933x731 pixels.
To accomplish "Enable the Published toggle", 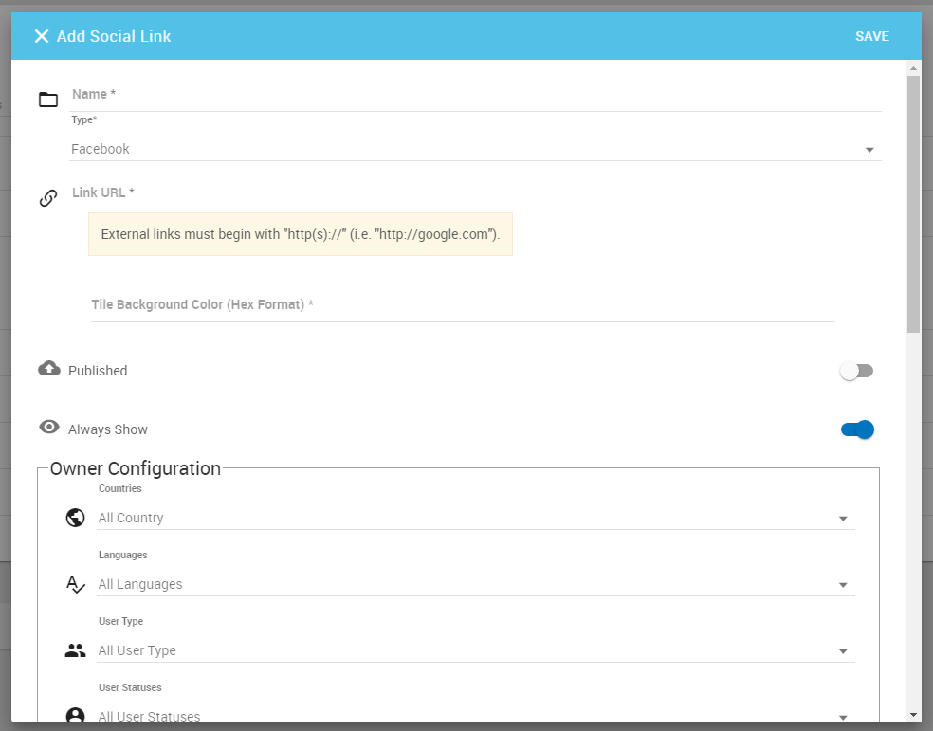I will [856, 371].
